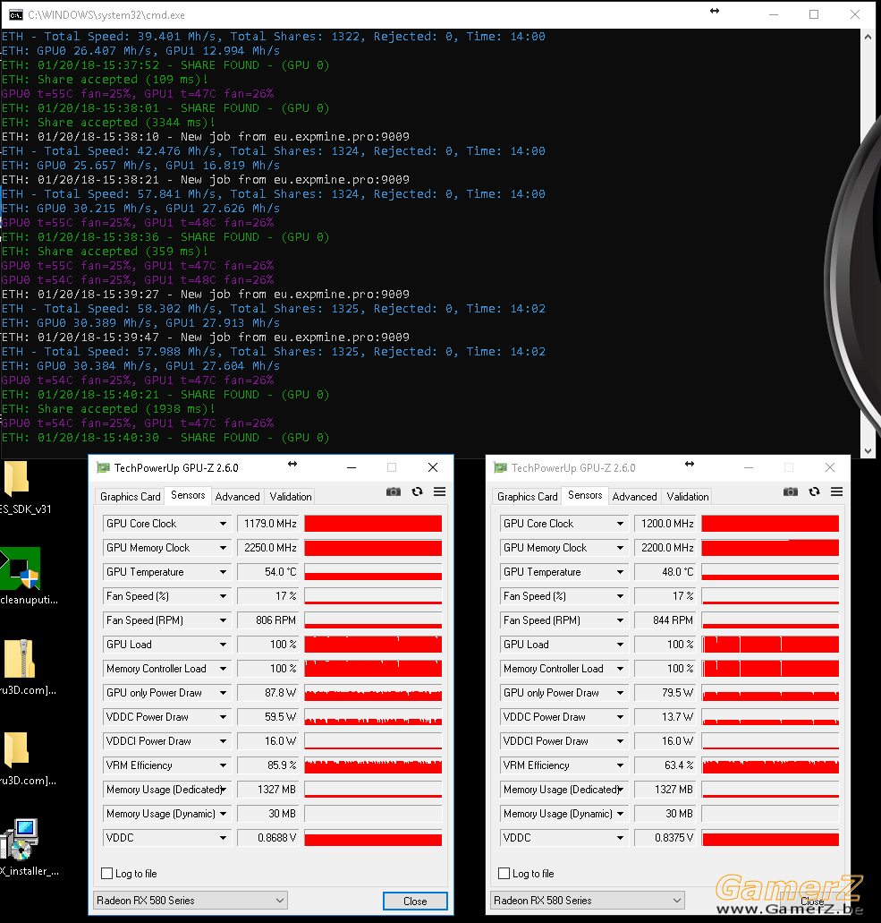Viewport: 881px width, 923px height.
Task: Click Close button in left GPU-Z window
Action: tap(415, 902)
